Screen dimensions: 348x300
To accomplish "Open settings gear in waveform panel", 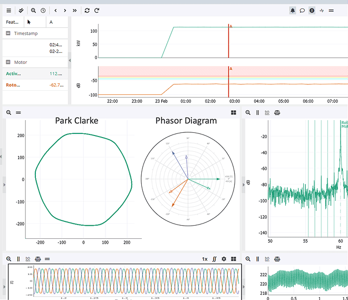I will point(224,259).
